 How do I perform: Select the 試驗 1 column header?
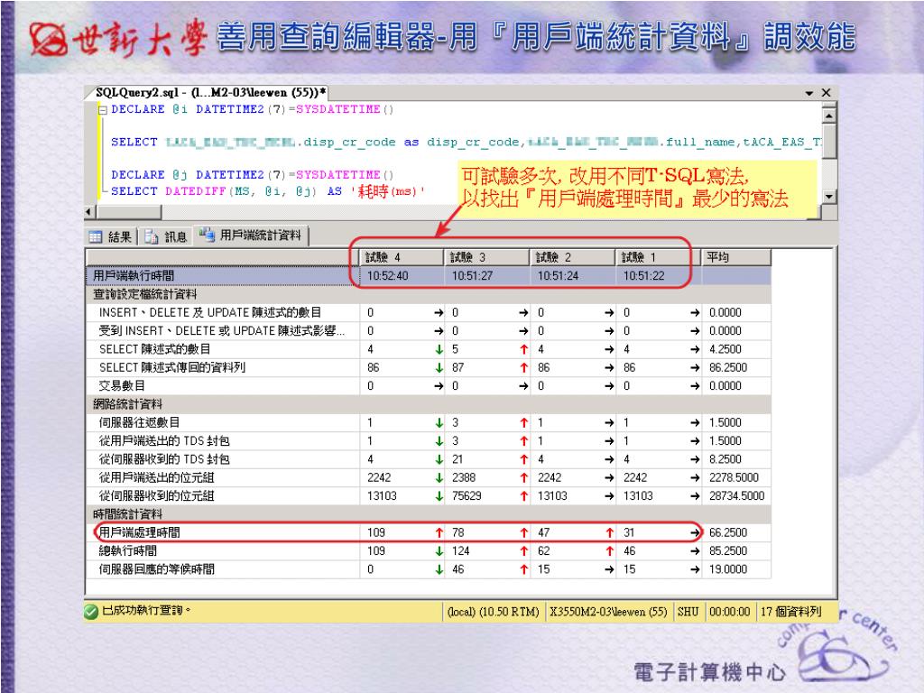point(658,257)
